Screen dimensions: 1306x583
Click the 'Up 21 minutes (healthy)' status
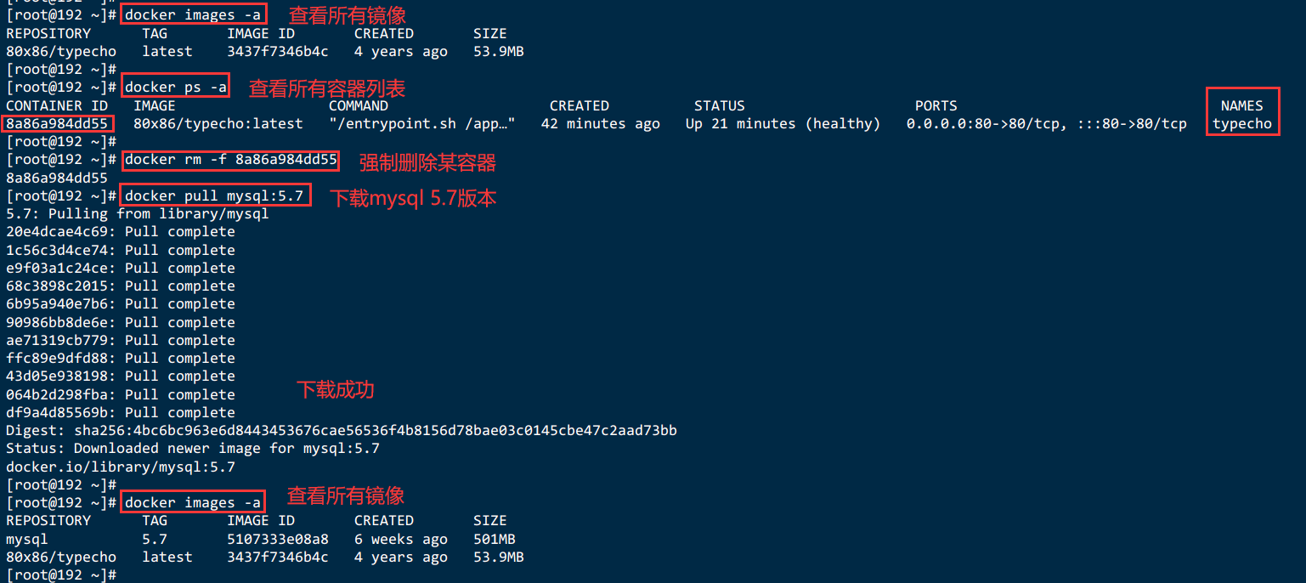coord(783,124)
